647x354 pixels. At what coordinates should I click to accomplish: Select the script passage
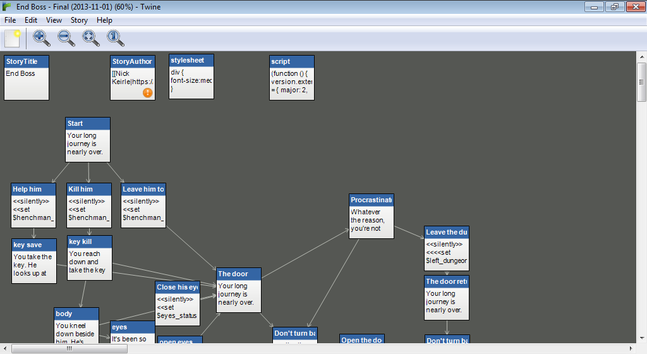pyautogui.click(x=292, y=78)
